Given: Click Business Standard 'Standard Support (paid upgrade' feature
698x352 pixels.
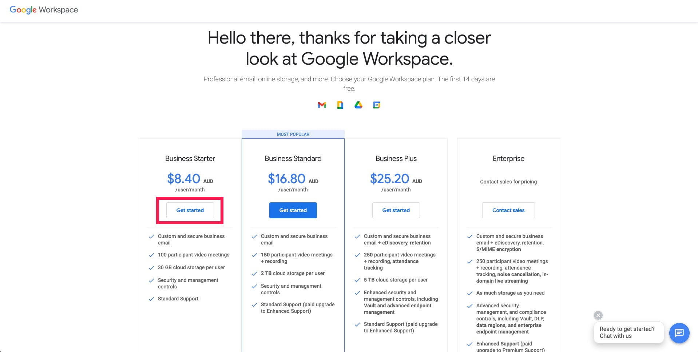Looking at the screenshot, I should click(x=298, y=308).
